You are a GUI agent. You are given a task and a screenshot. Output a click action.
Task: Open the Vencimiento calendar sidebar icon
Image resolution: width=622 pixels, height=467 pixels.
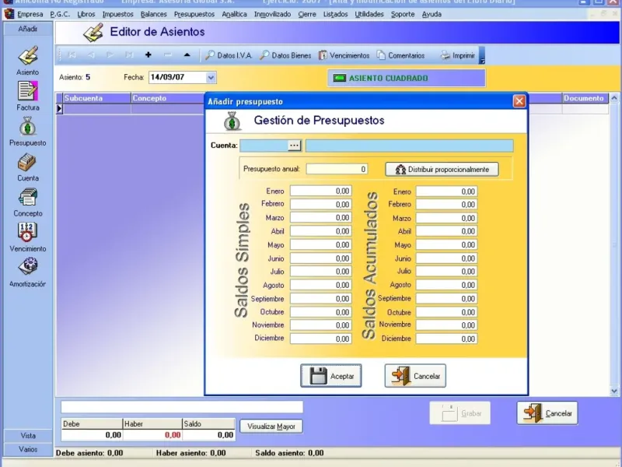tap(28, 232)
